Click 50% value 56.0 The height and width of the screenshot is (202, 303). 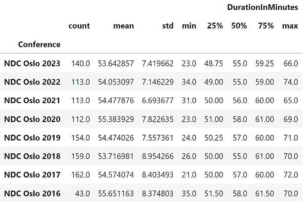(x=240, y=101)
